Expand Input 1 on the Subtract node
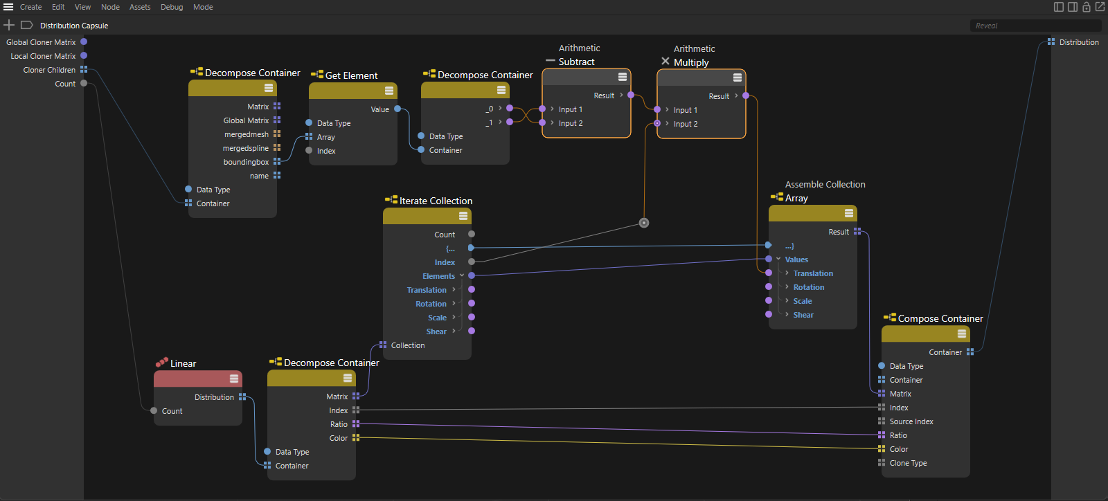The width and height of the screenshot is (1108, 501). coord(552,109)
